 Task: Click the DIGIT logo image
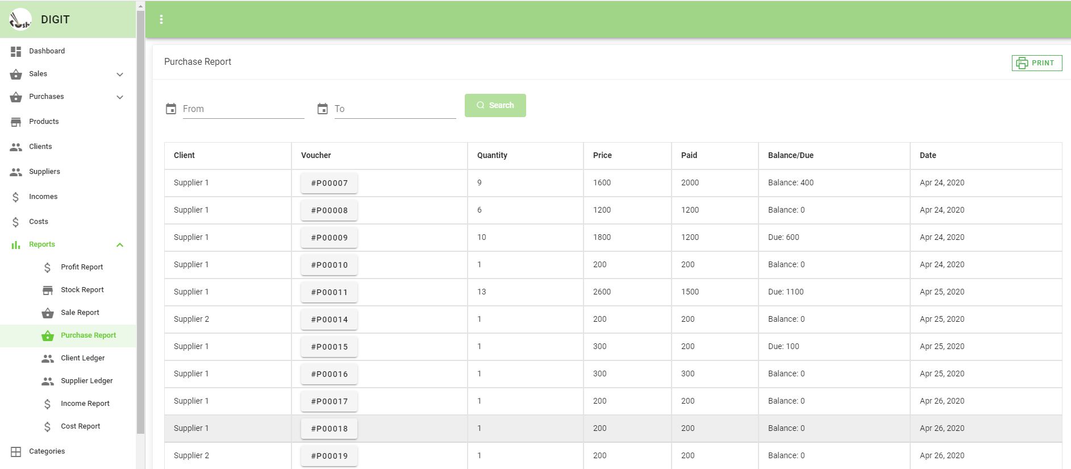[x=20, y=19]
